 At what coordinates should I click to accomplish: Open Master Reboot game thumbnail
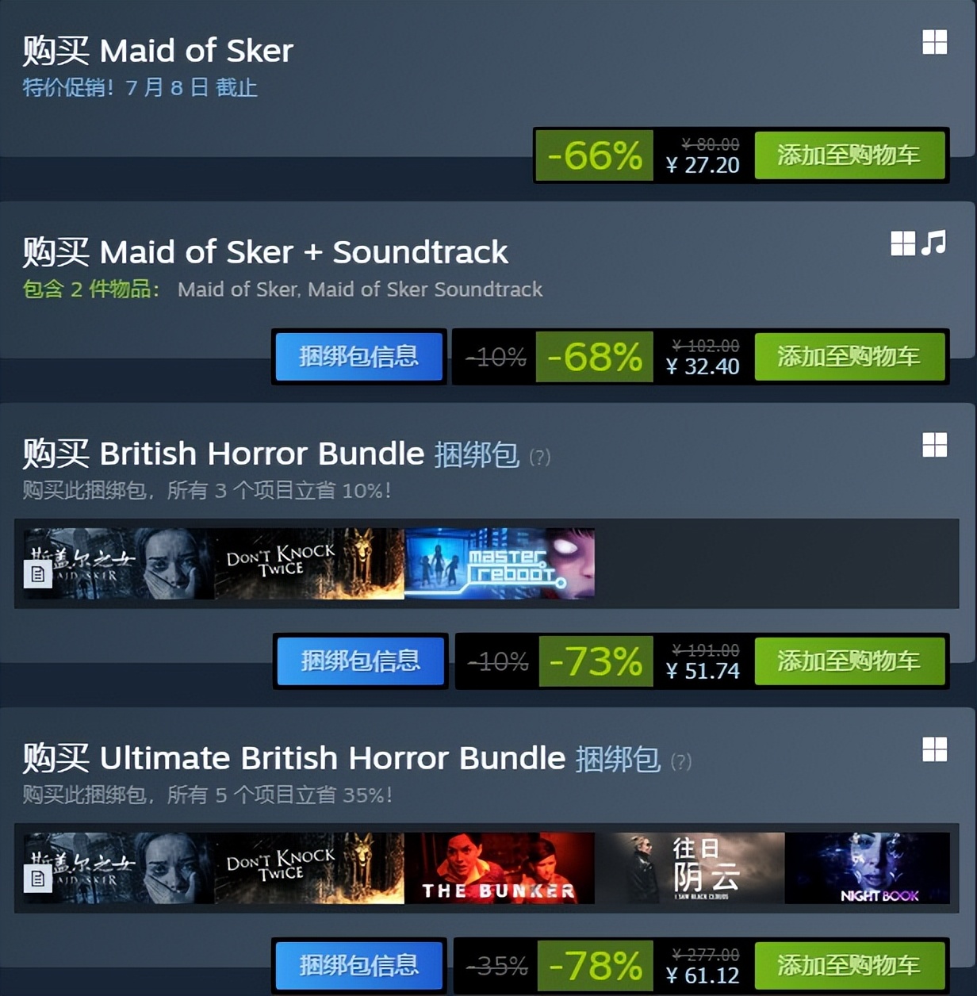[x=500, y=564]
